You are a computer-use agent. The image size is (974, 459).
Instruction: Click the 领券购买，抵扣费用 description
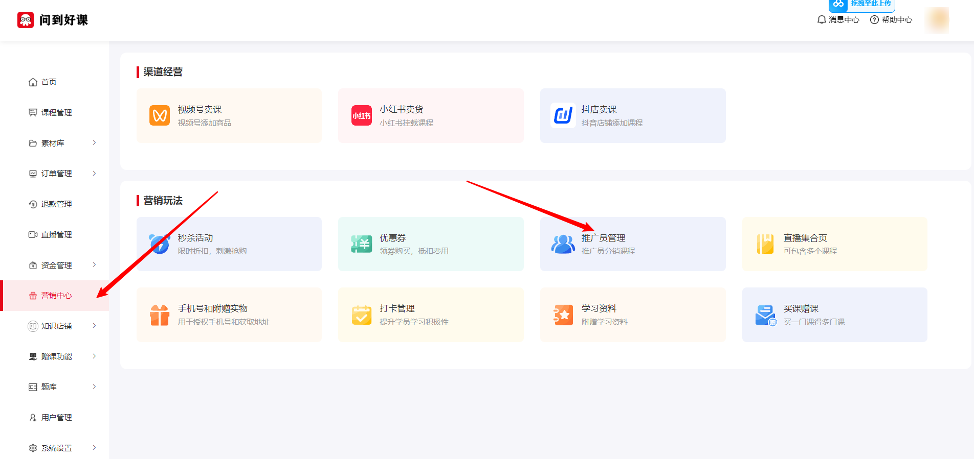tap(414, 251)
